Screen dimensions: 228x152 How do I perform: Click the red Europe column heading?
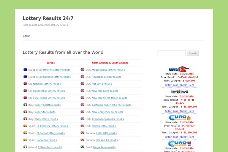(x=51, y=63)
